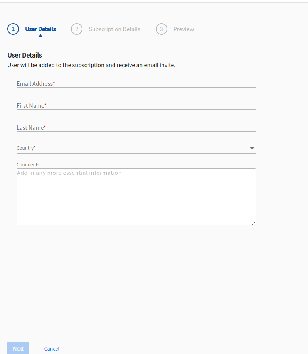Click the Comments box resize handle

pyautogui.click(x=254, y=223)
